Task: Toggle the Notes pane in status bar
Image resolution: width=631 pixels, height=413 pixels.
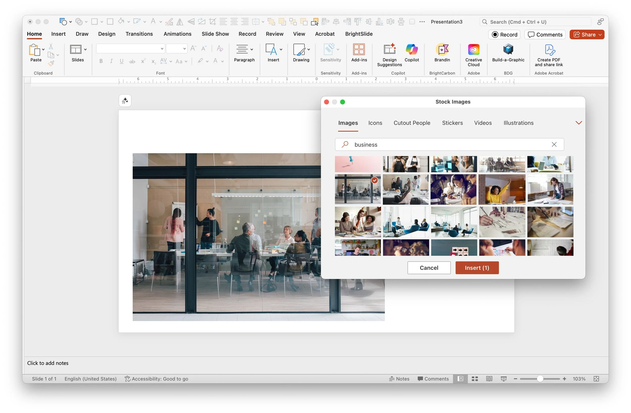Action: point(399,379)
